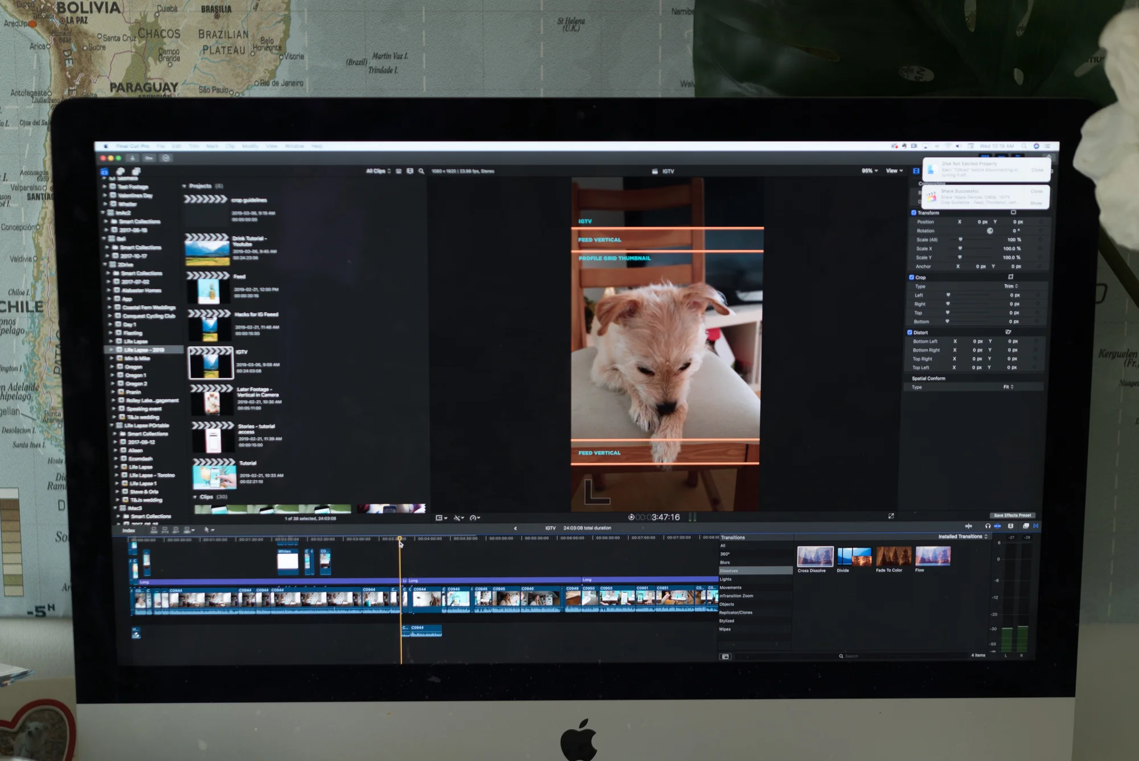Play the viewer using play button

[631, 517]
